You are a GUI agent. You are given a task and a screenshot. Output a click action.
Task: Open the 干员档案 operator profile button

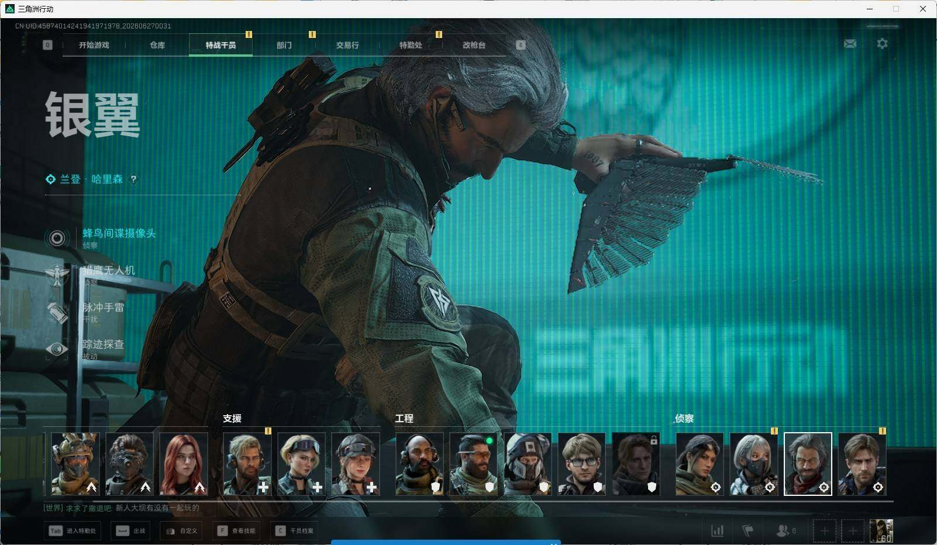tap(295, 531)
